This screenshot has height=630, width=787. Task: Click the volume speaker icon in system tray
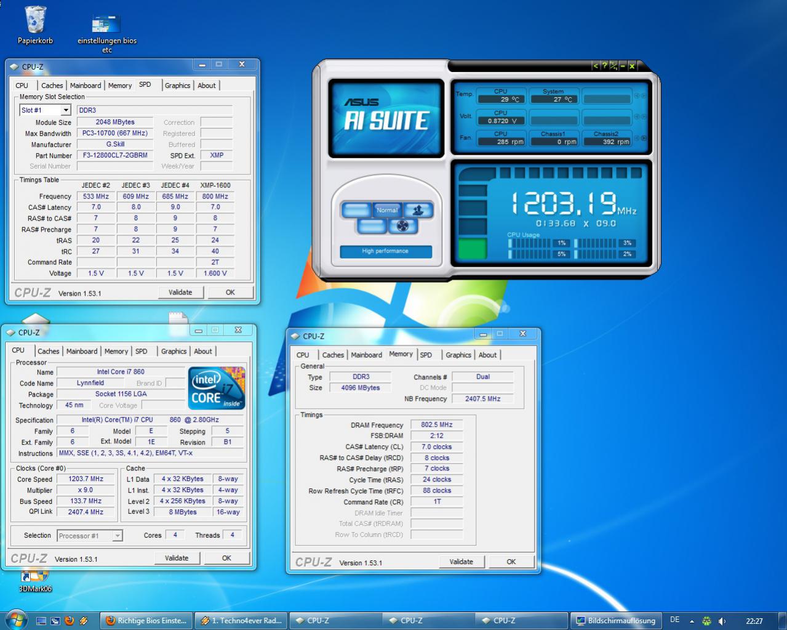722,621
